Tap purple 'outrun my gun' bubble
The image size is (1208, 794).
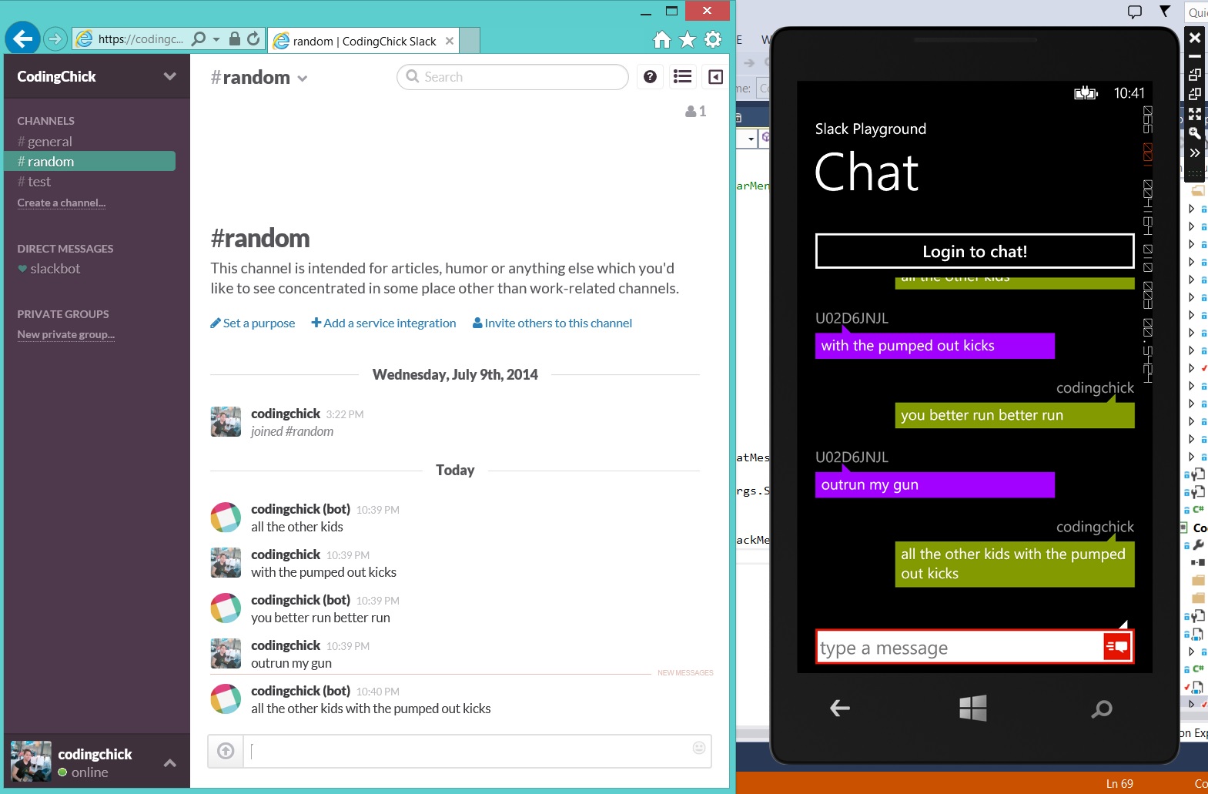pyautogui.click(x=935, y=485)
